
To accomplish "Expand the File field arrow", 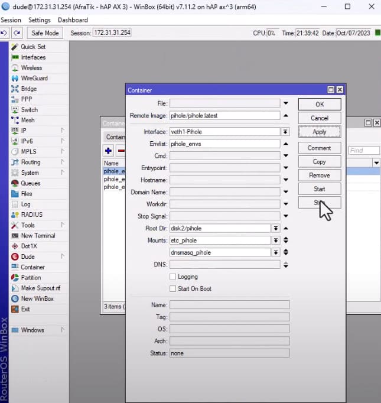I will [286, 103].
